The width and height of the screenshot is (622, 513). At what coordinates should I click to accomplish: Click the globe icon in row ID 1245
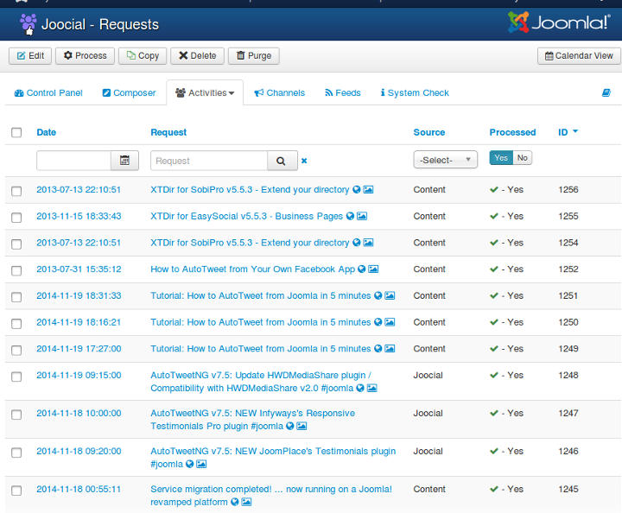click(235, 503)
